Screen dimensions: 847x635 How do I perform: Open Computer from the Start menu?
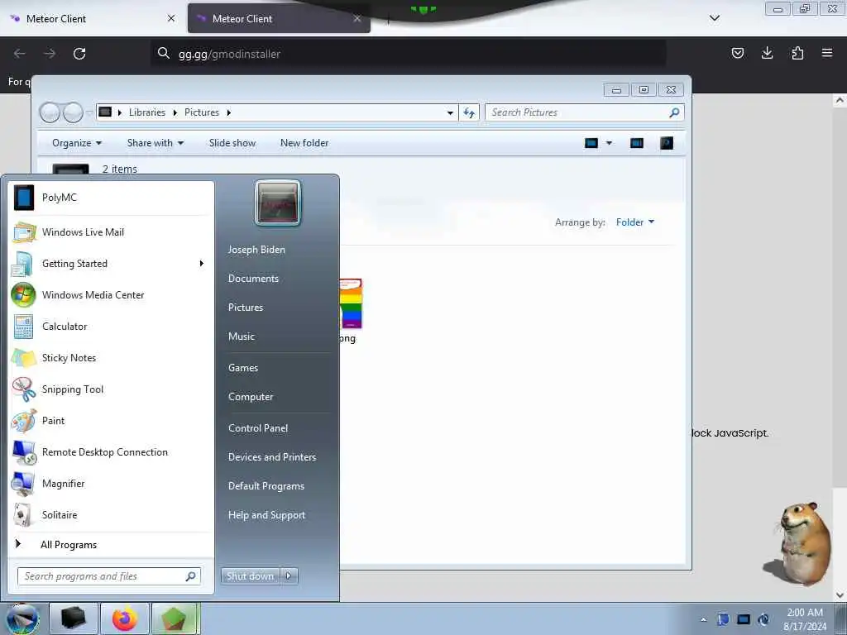(x=251, y=397)
